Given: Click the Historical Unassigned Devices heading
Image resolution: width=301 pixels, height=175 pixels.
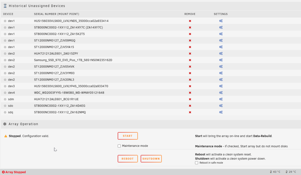Looking at the screenshot, I should click(37, 6).
